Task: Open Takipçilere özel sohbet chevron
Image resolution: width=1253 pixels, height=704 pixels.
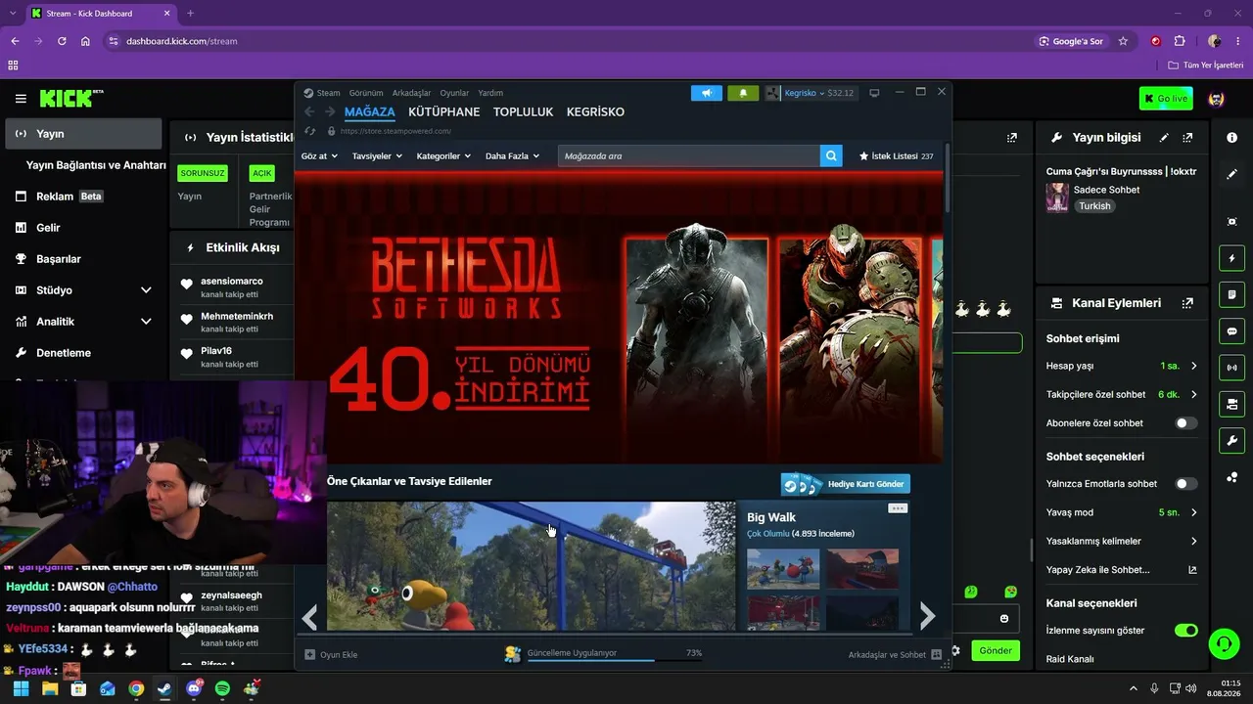Action: (1193, 394)
